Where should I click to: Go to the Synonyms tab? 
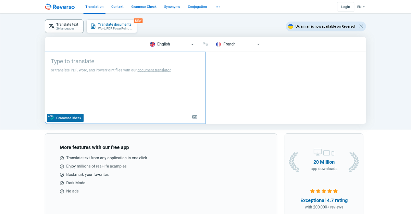(172, 6)
